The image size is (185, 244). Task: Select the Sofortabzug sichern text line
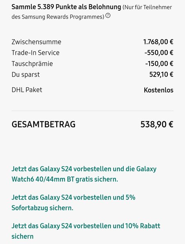42,208
